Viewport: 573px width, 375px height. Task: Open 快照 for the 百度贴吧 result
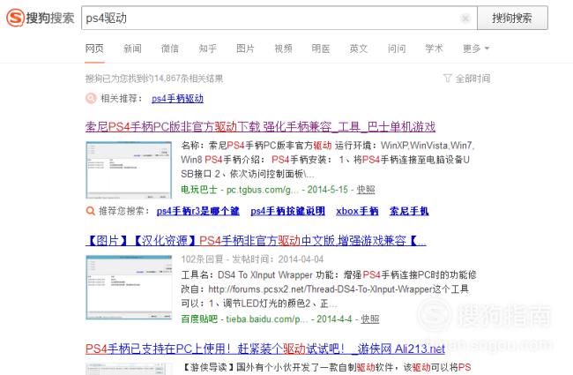point(370,319)
